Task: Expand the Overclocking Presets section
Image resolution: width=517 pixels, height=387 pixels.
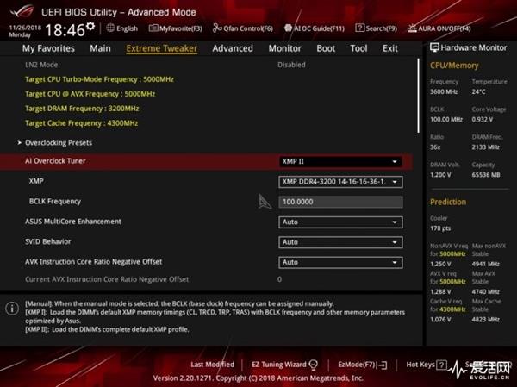Action: point(58,142)
